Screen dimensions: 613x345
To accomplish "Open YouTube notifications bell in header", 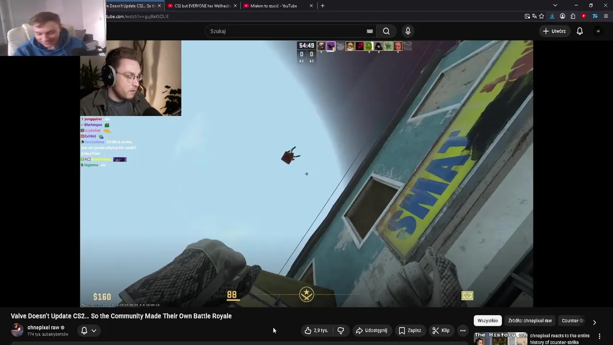I will point(579,31).
